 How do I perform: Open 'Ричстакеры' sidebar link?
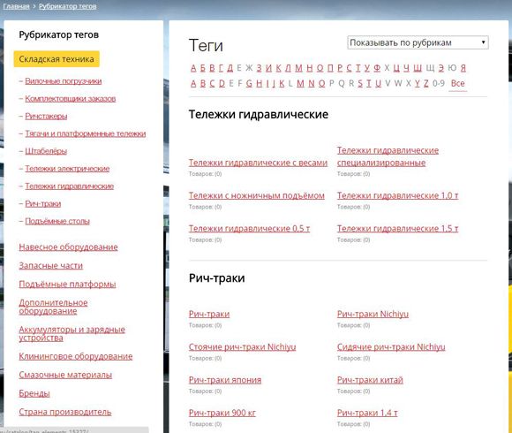[x=46, y=116]
